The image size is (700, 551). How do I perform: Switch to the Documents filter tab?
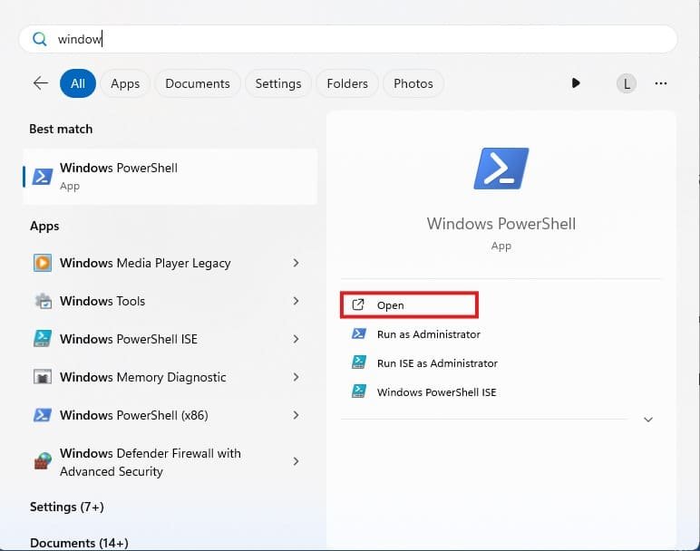click(x=198, y=83)
